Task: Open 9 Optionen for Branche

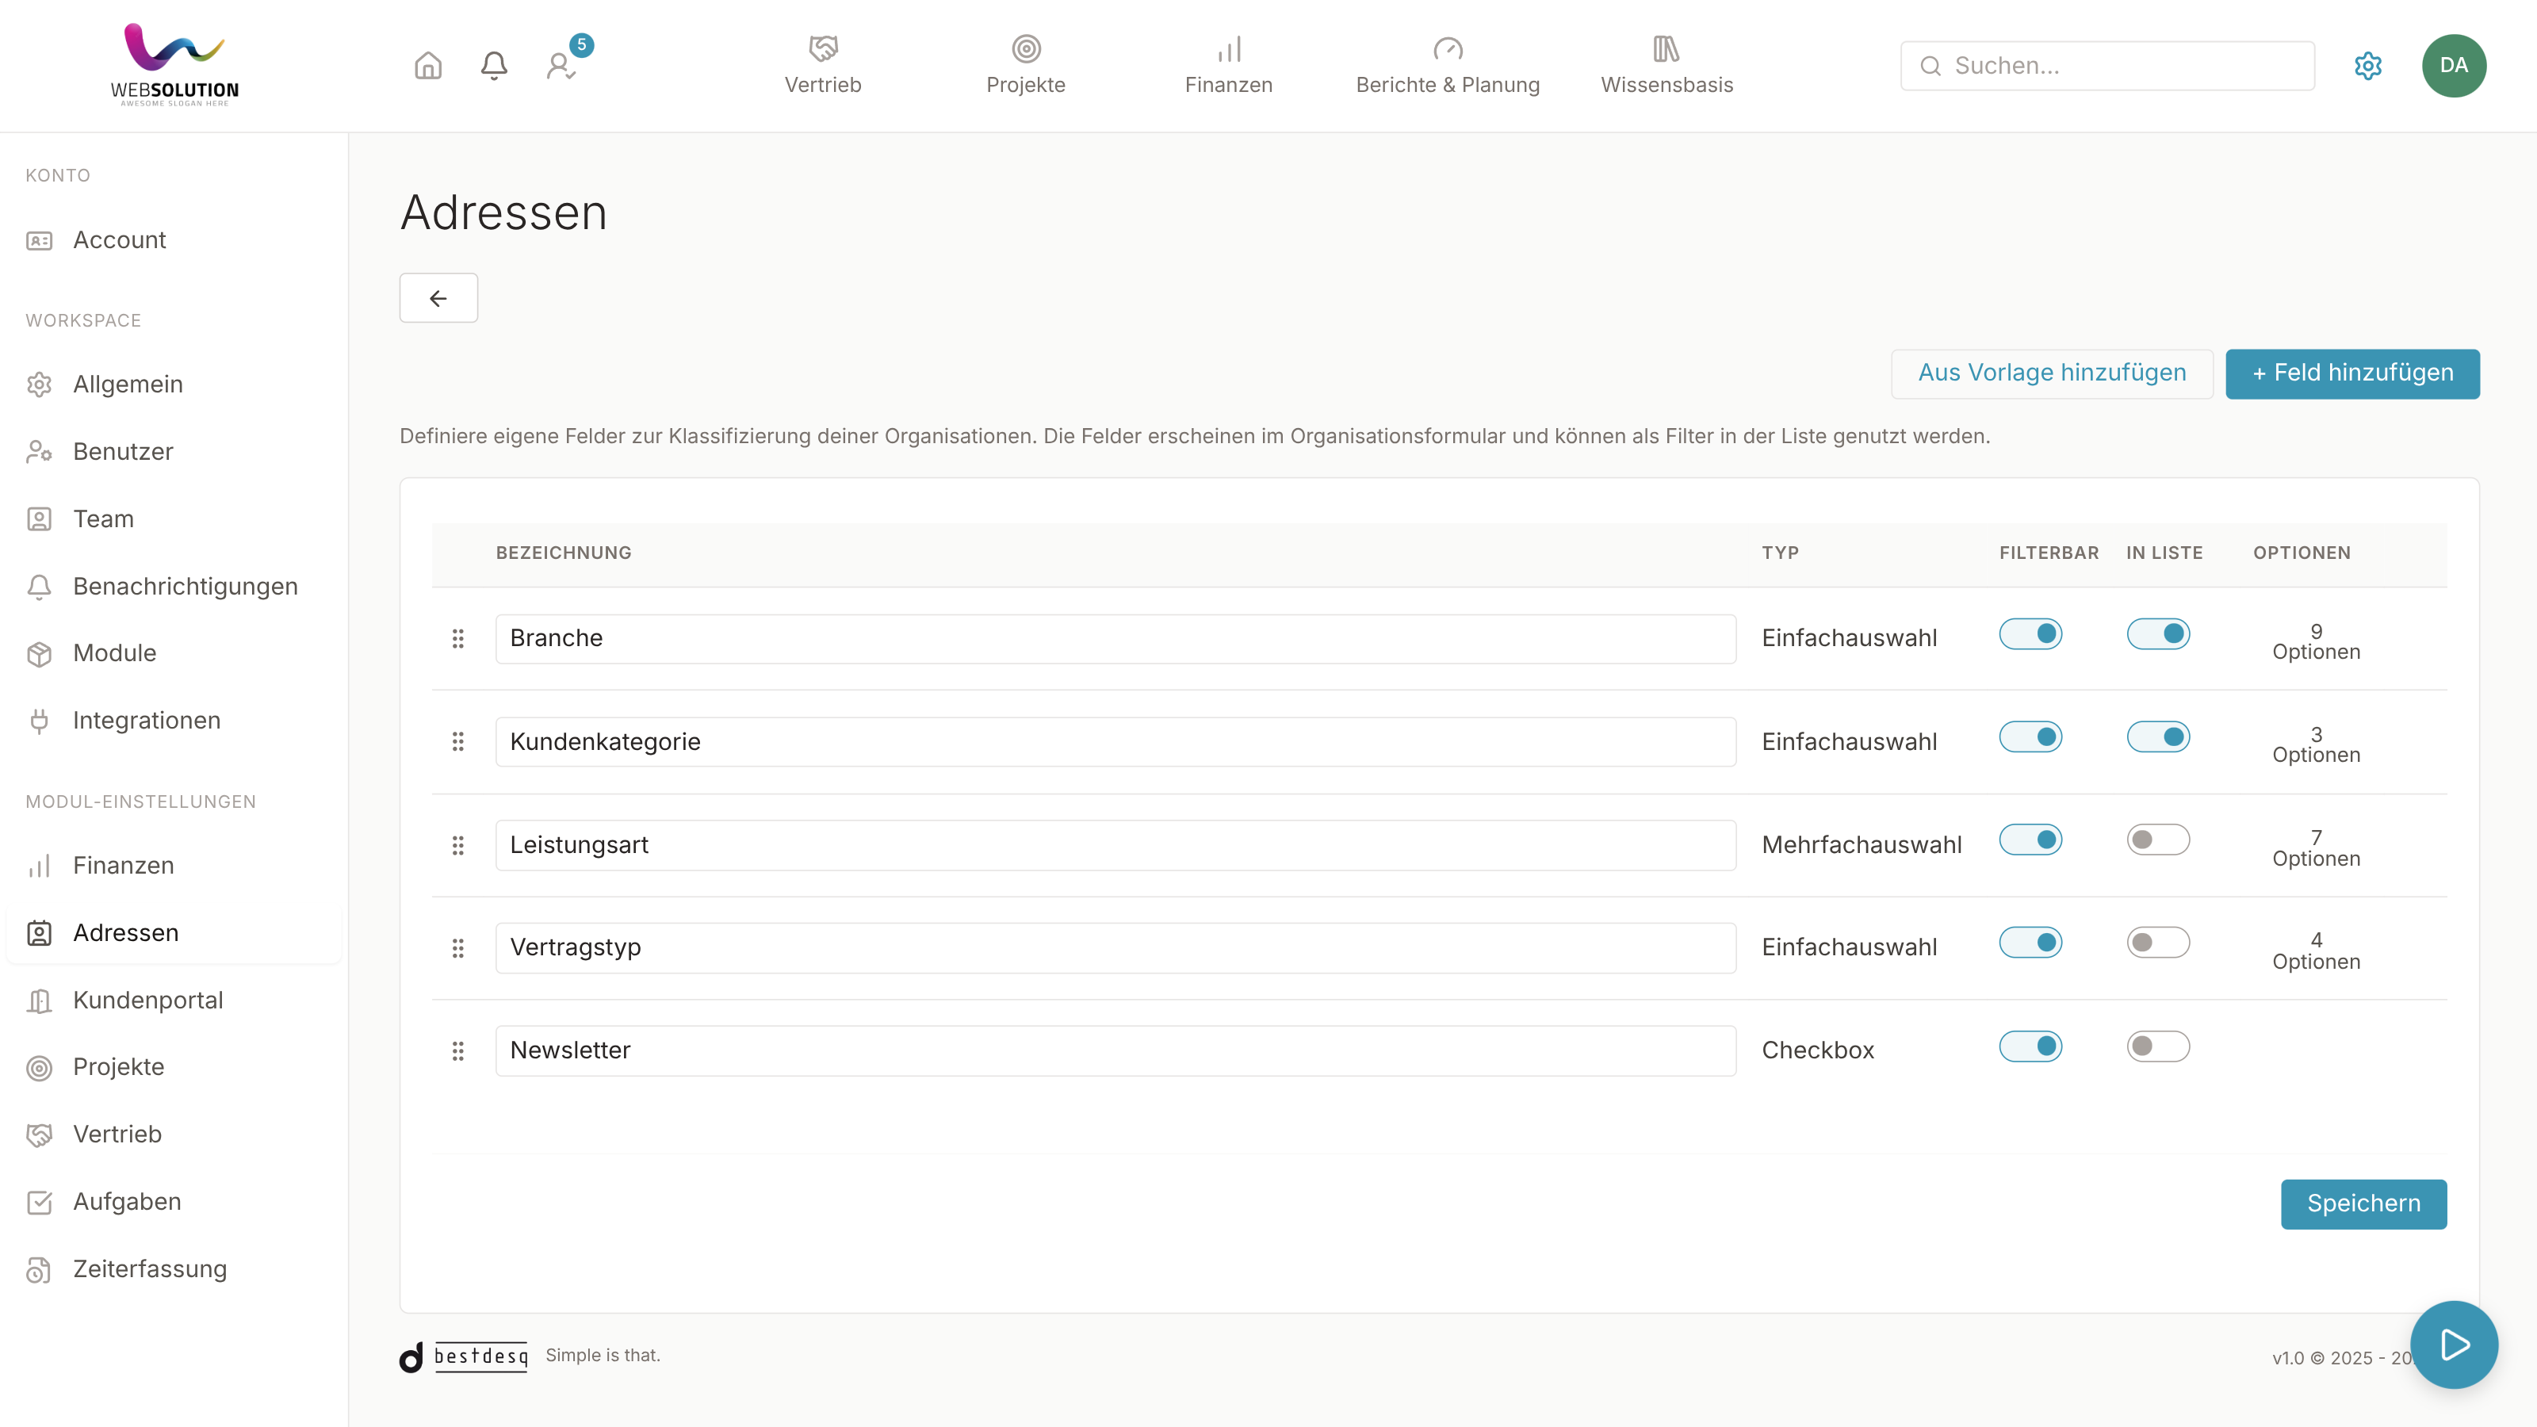Action: pos(2315,642)
